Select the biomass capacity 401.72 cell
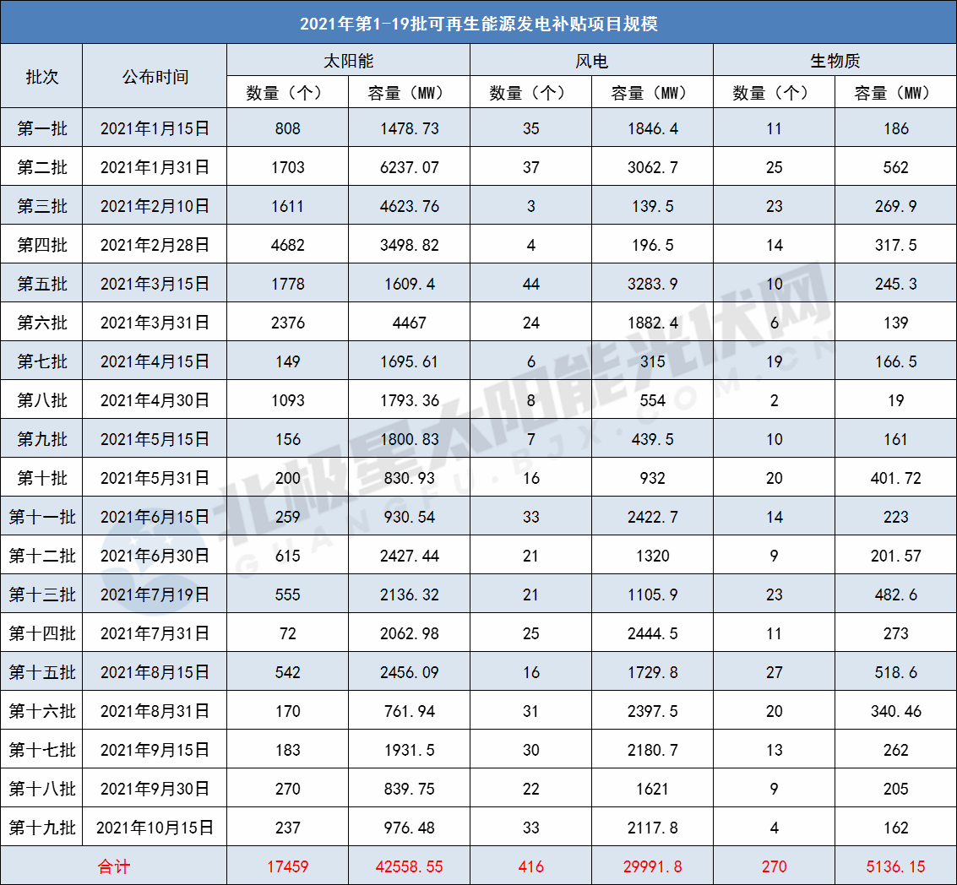 coord(894,477)
